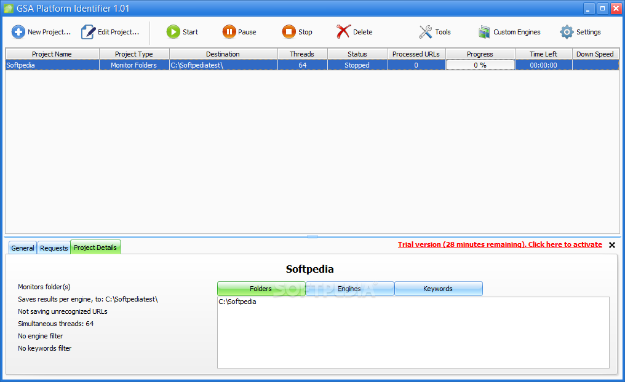Click the Delete label
This screenshot has width=625, height=382.
[x=363, y=32]
